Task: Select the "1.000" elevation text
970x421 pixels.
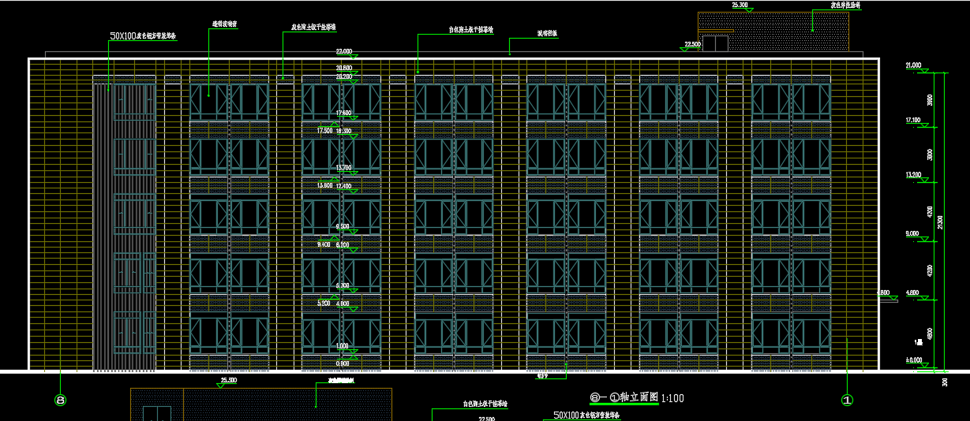Action: (x=343, y=346)
